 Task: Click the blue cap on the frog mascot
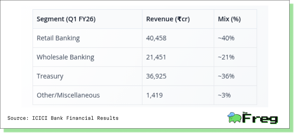[x=231, y=115]
